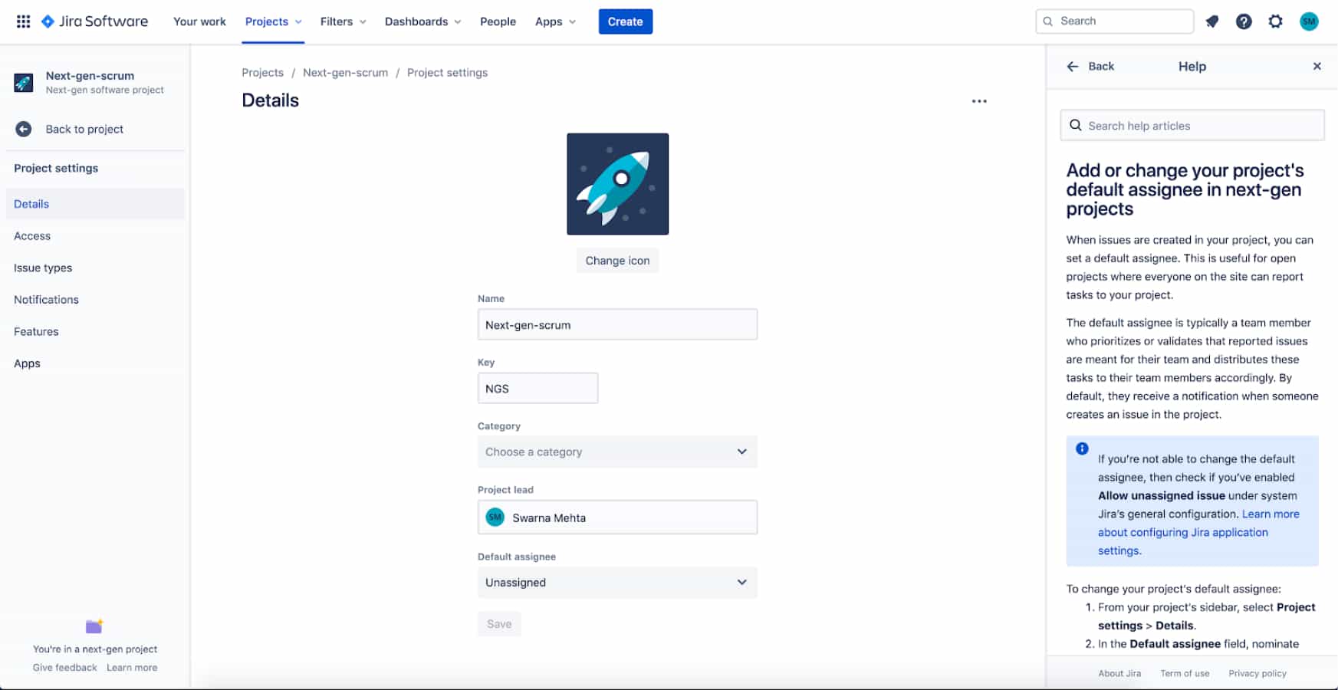Open notifications bell icon in top bar
The image size is (1338, 690).
coord(1211,21)
